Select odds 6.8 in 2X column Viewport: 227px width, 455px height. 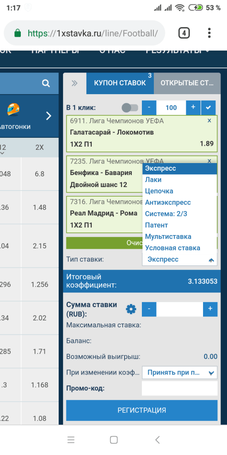click(x=39, y=174)
